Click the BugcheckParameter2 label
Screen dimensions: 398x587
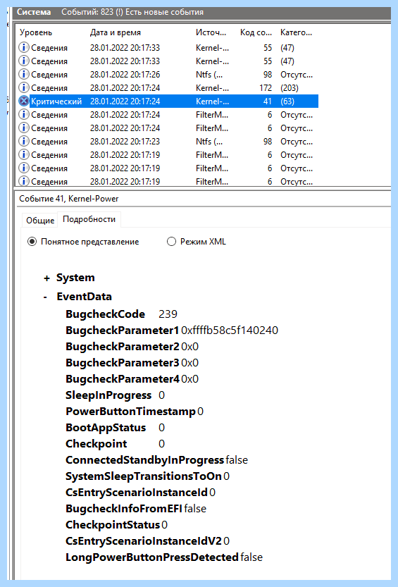point(123,346)
